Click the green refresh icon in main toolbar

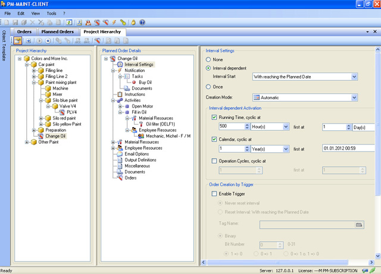click(70, 23)
